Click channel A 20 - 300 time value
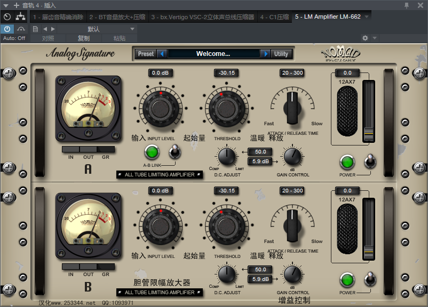 292,73
